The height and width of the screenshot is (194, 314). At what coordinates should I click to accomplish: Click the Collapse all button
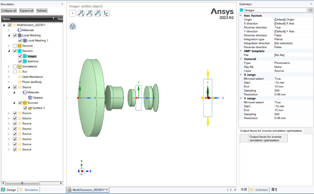tap(9, 11)
